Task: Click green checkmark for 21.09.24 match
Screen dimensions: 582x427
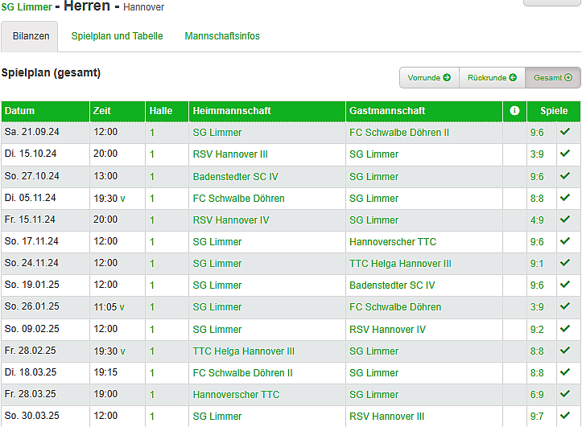Action: click(565, 132)
